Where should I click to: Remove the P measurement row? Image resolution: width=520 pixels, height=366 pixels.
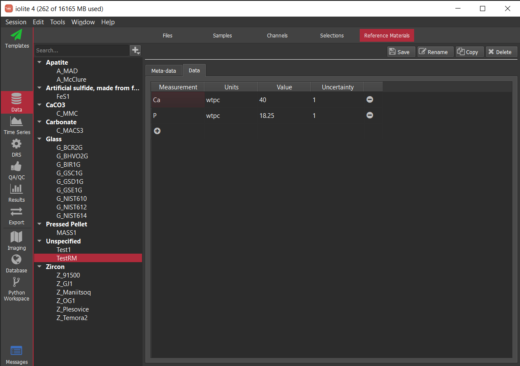(x=370, y=115)
